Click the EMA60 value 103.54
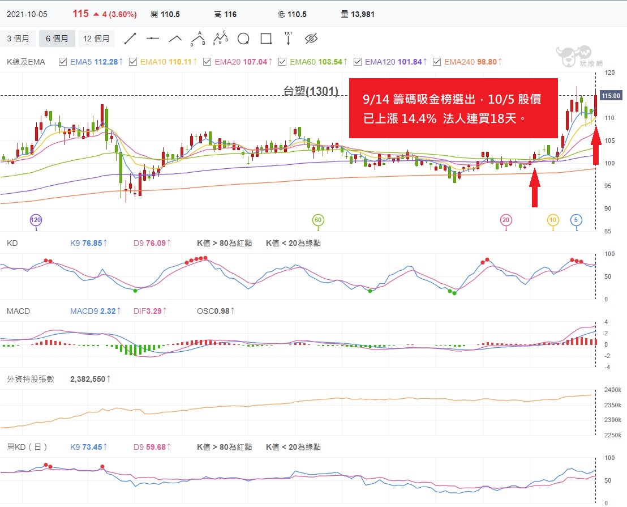 tap(330, 62)
